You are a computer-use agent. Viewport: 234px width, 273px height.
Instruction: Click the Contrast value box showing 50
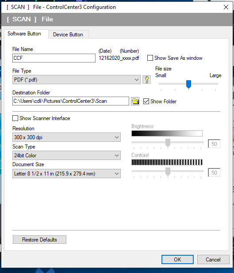point(214,172)
